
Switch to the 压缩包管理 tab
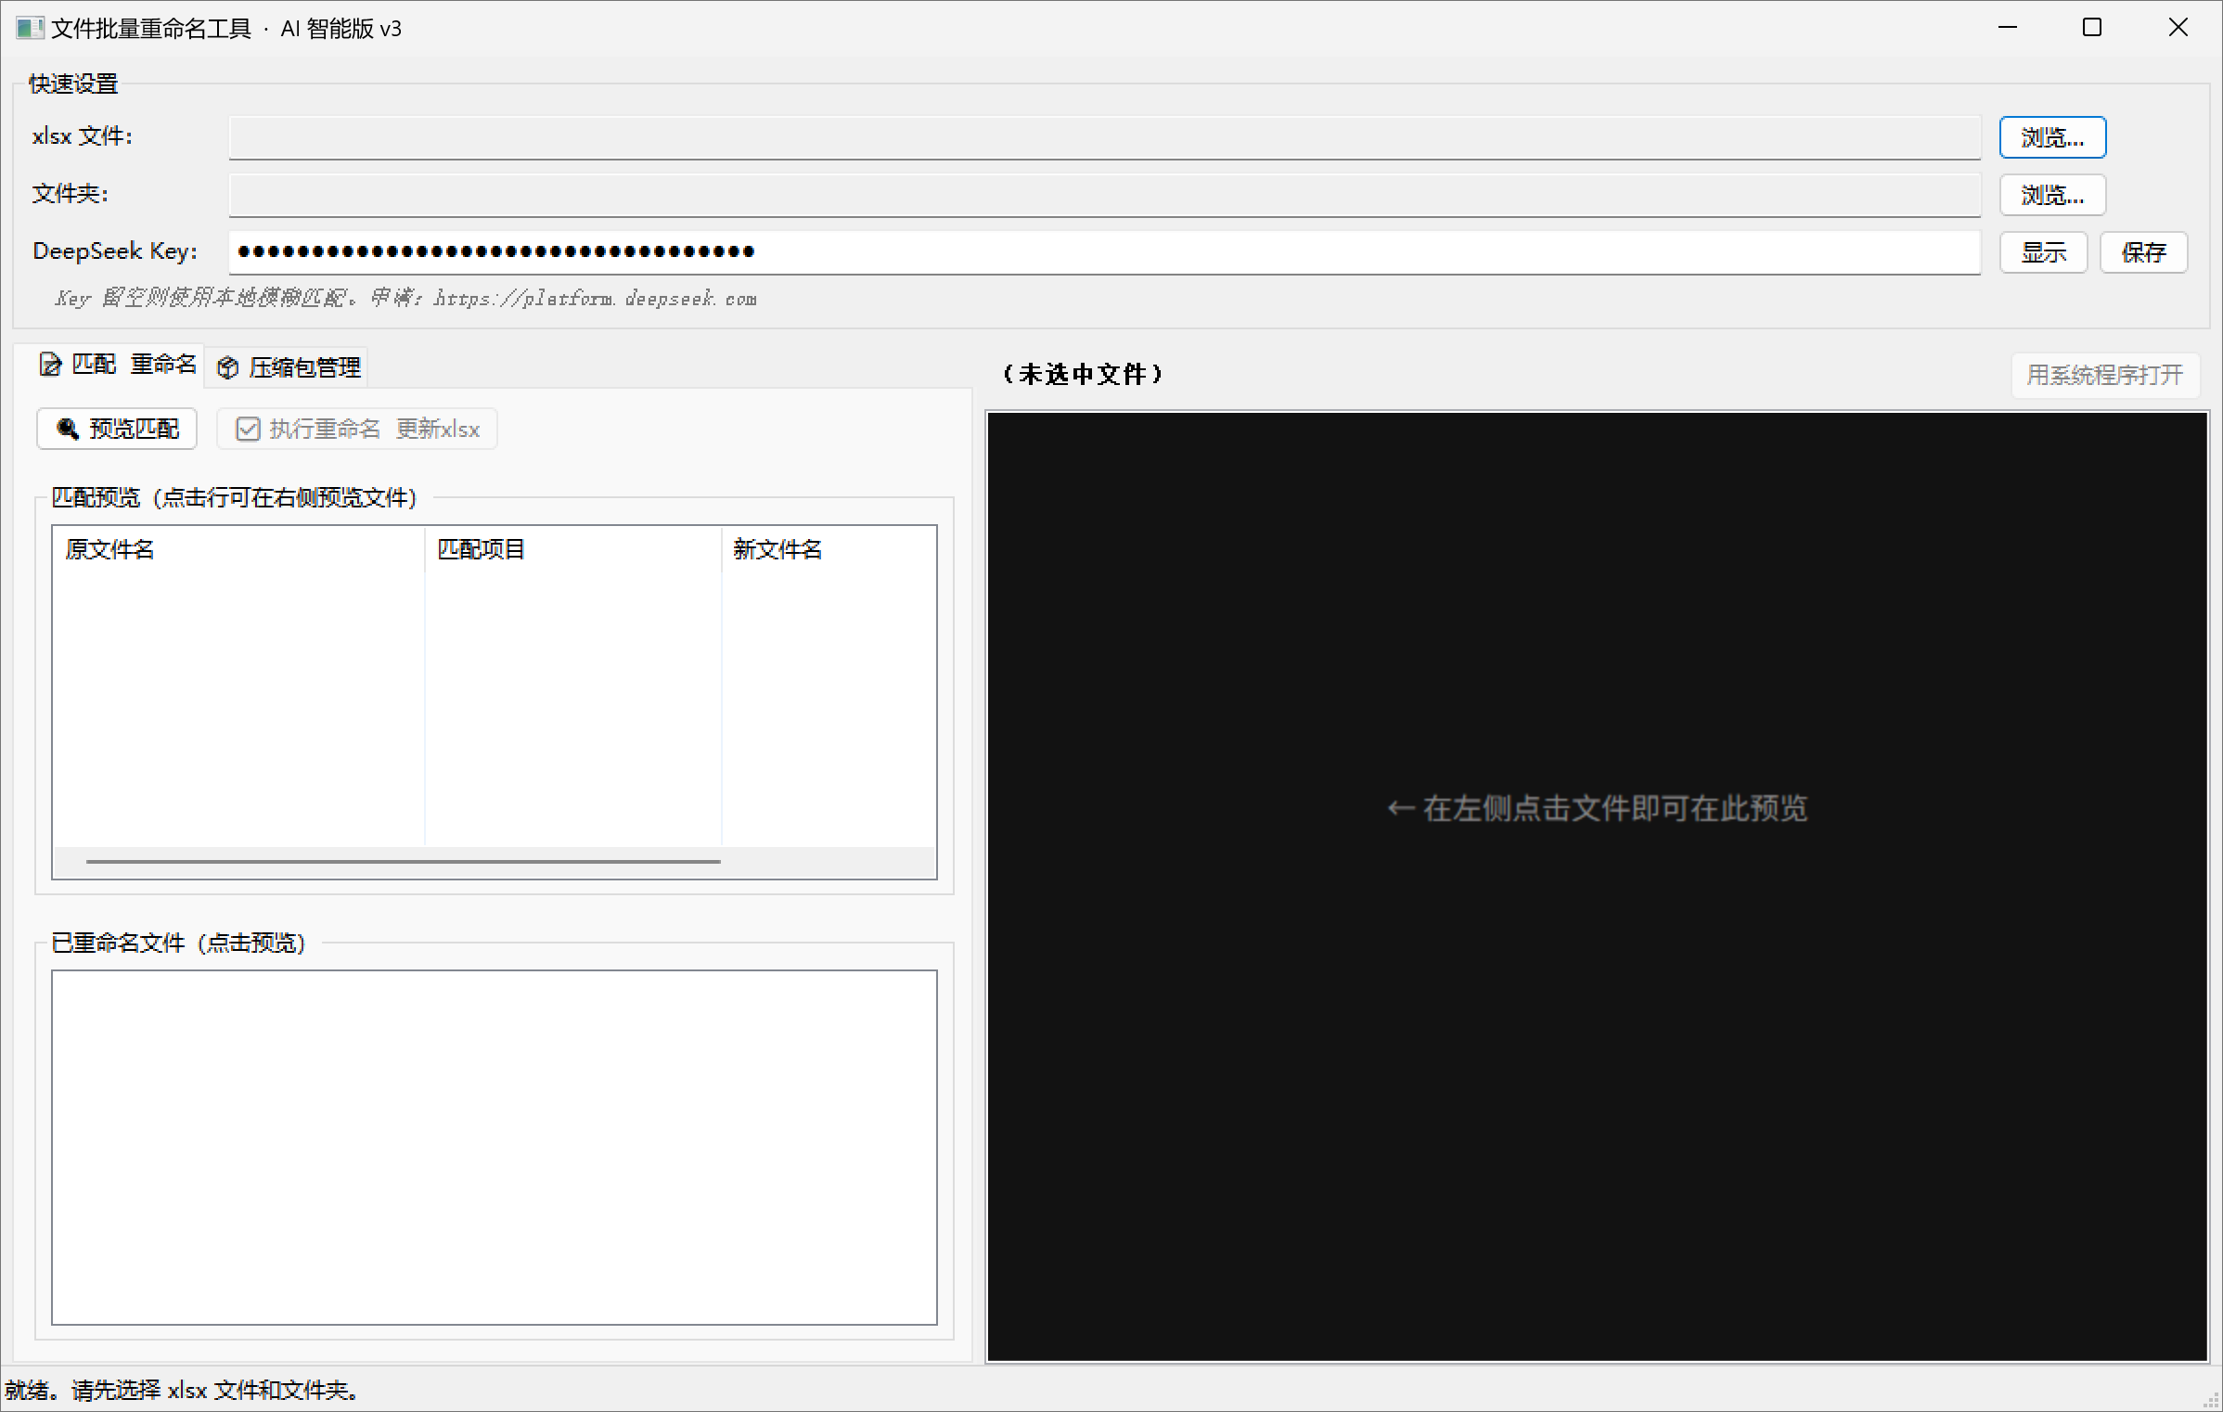pyautogui.click(x=289, y=368)
